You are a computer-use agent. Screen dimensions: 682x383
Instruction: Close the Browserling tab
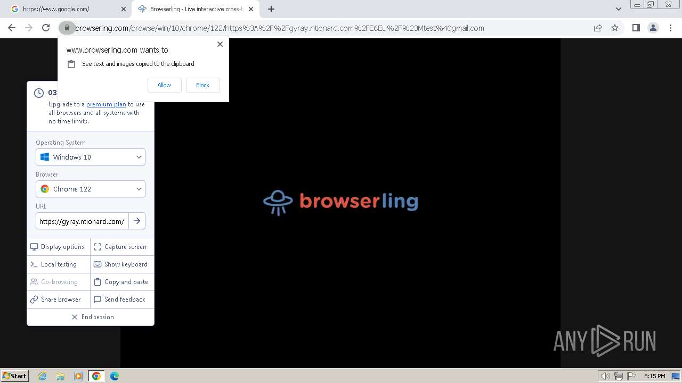[x=251, y=9]
